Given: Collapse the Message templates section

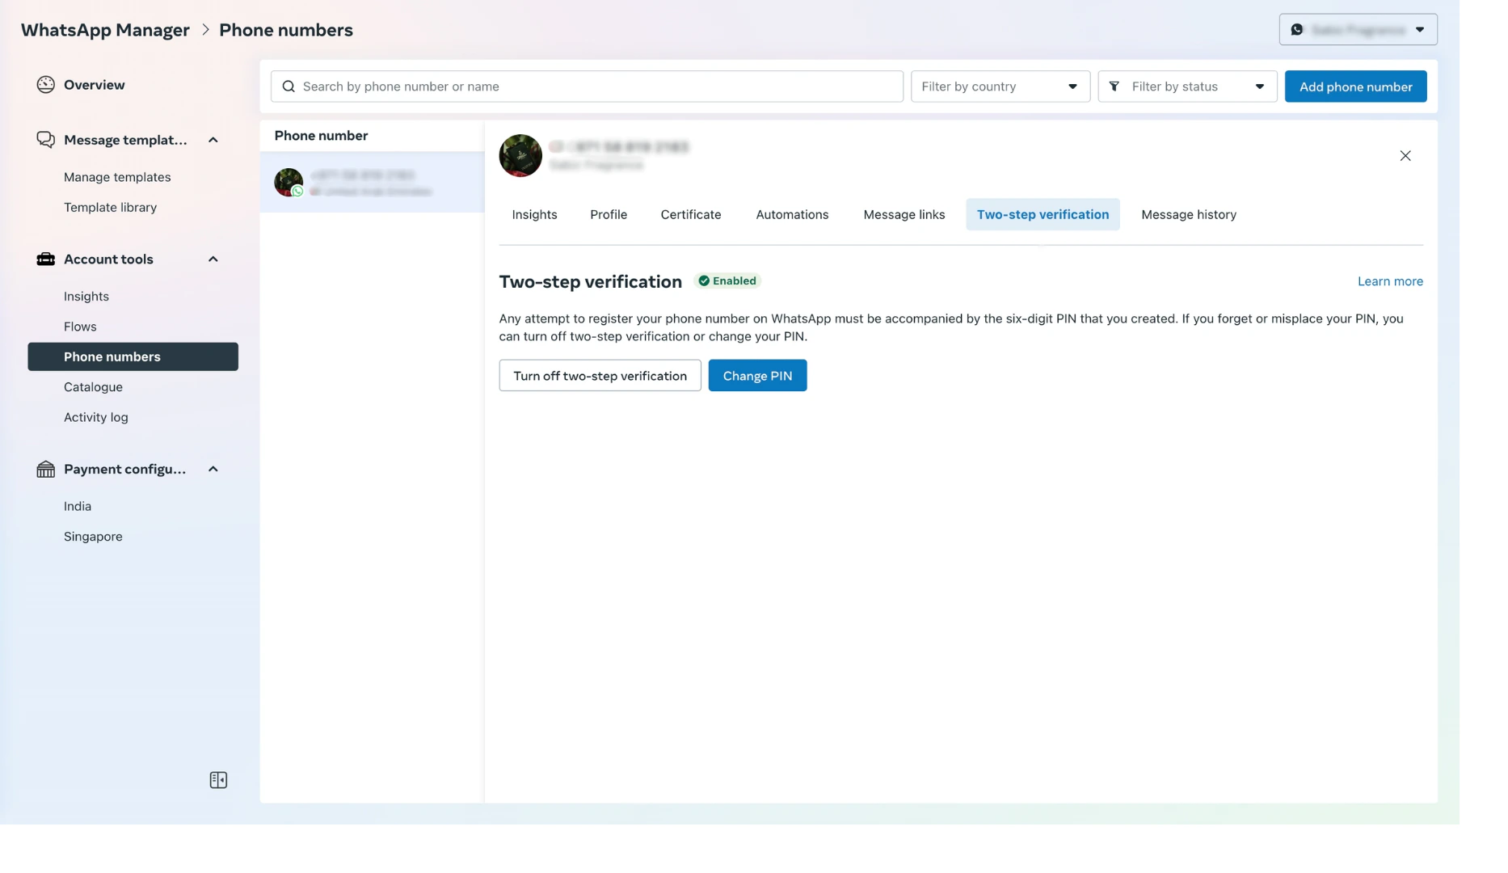Looking at the screenshot, I should click(213, 140).
